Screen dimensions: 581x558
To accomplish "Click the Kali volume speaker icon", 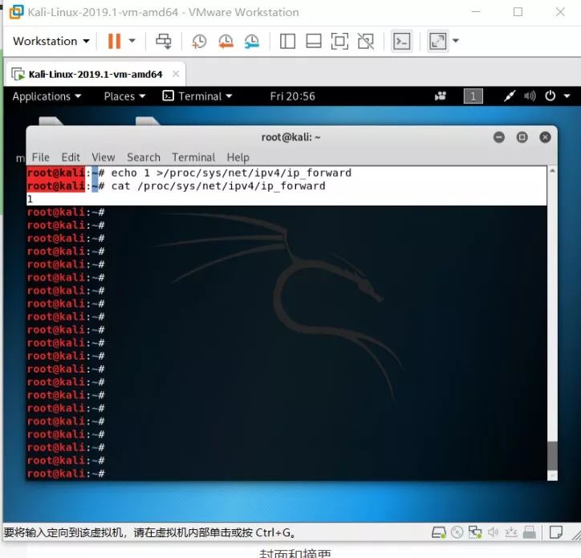I will point(530,96).
